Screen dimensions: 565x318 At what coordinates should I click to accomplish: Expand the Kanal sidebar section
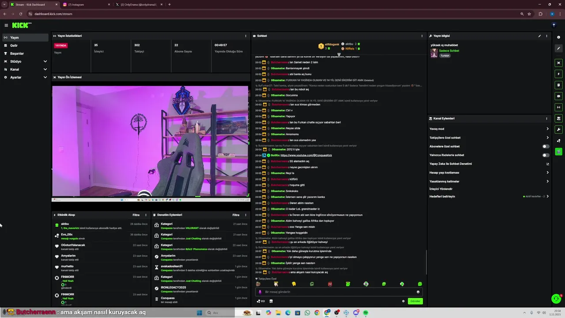point(45,69)
